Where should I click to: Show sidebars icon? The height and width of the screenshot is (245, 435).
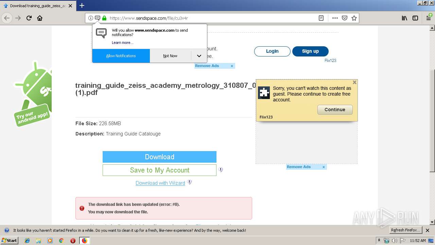click(415, 18)
